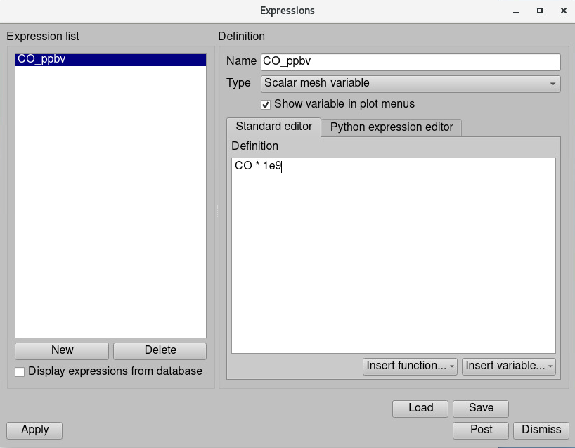Open the Python expression editor tab
Image resolution: width=575 pixels, height=448 pixels.
click(x=392, y=127)
